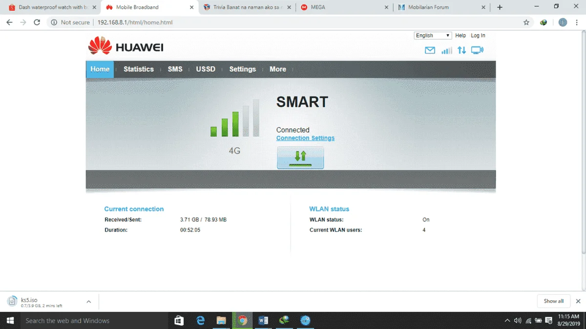Close the Dash waterproof watch tab
The width and height of the screenshot is (586, 329).
94,7
